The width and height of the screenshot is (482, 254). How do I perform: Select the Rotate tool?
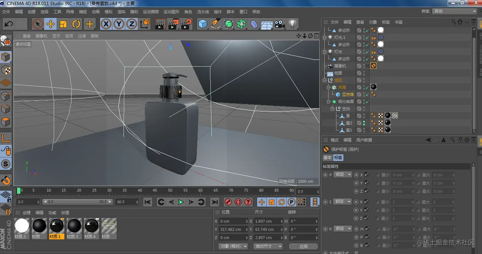tap(76, 24)
